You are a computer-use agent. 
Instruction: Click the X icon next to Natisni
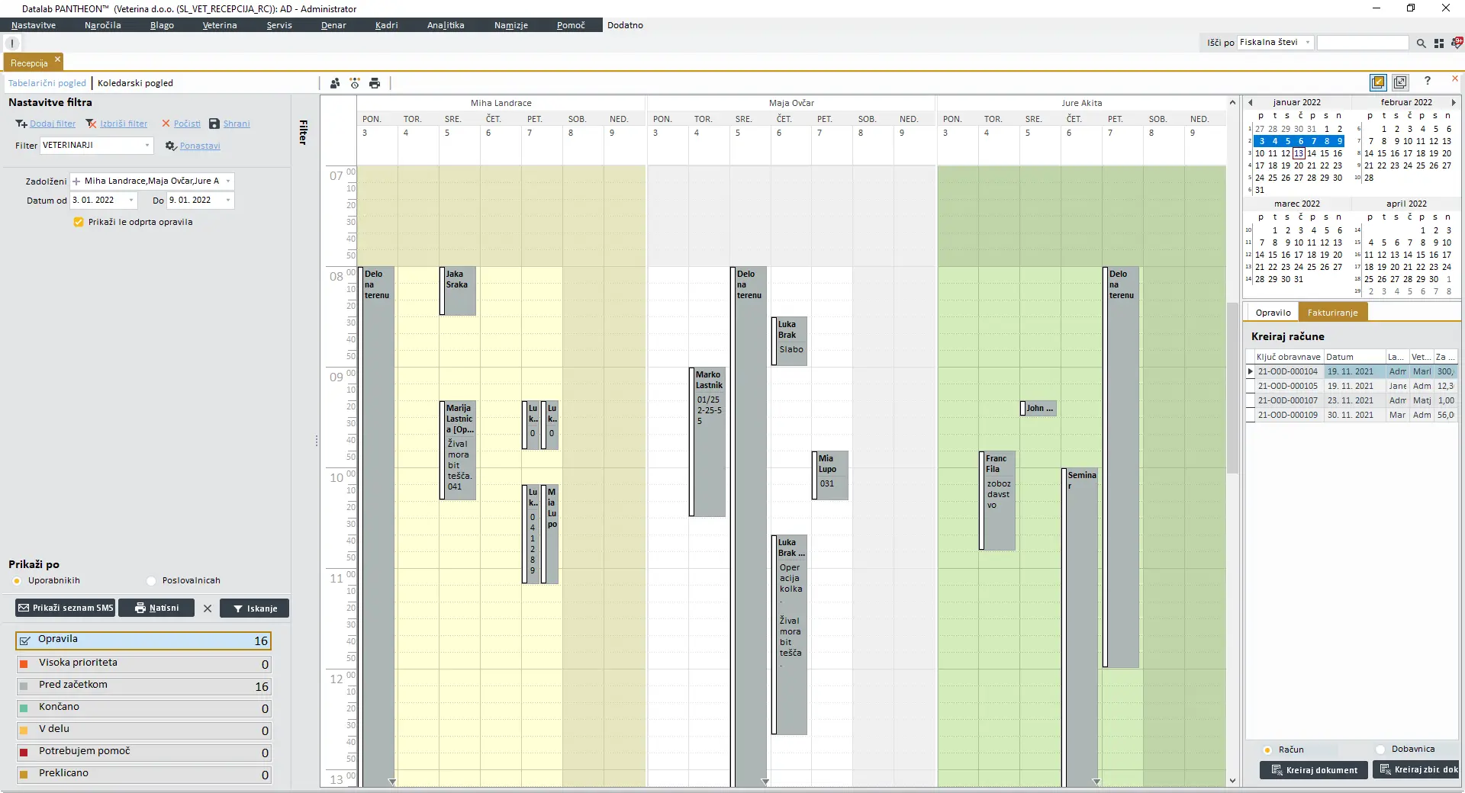click(208, 608)
